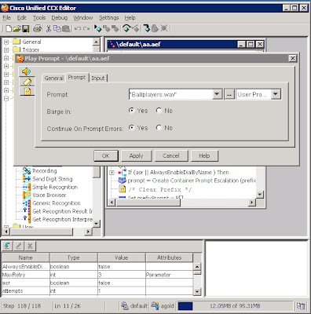Set Continue On Prompt Errors to No
The width and height of the screenshot is (311, 314).
click(x=159, y=128)
